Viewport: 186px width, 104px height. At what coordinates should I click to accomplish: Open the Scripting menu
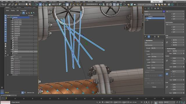tap(78, 2)
